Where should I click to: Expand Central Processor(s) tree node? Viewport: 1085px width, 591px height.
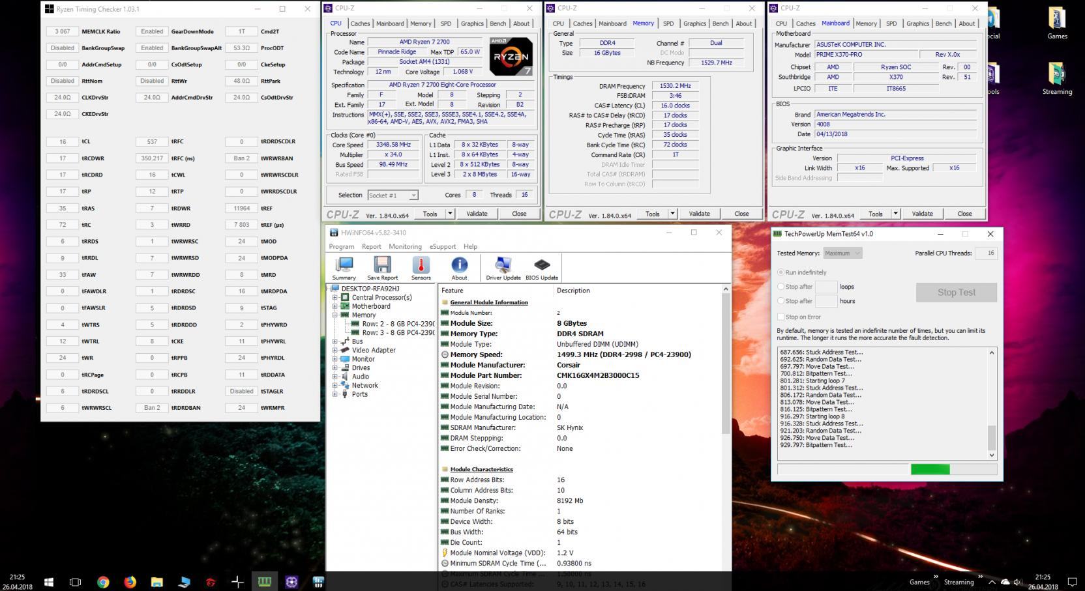(x=335, y=297)
